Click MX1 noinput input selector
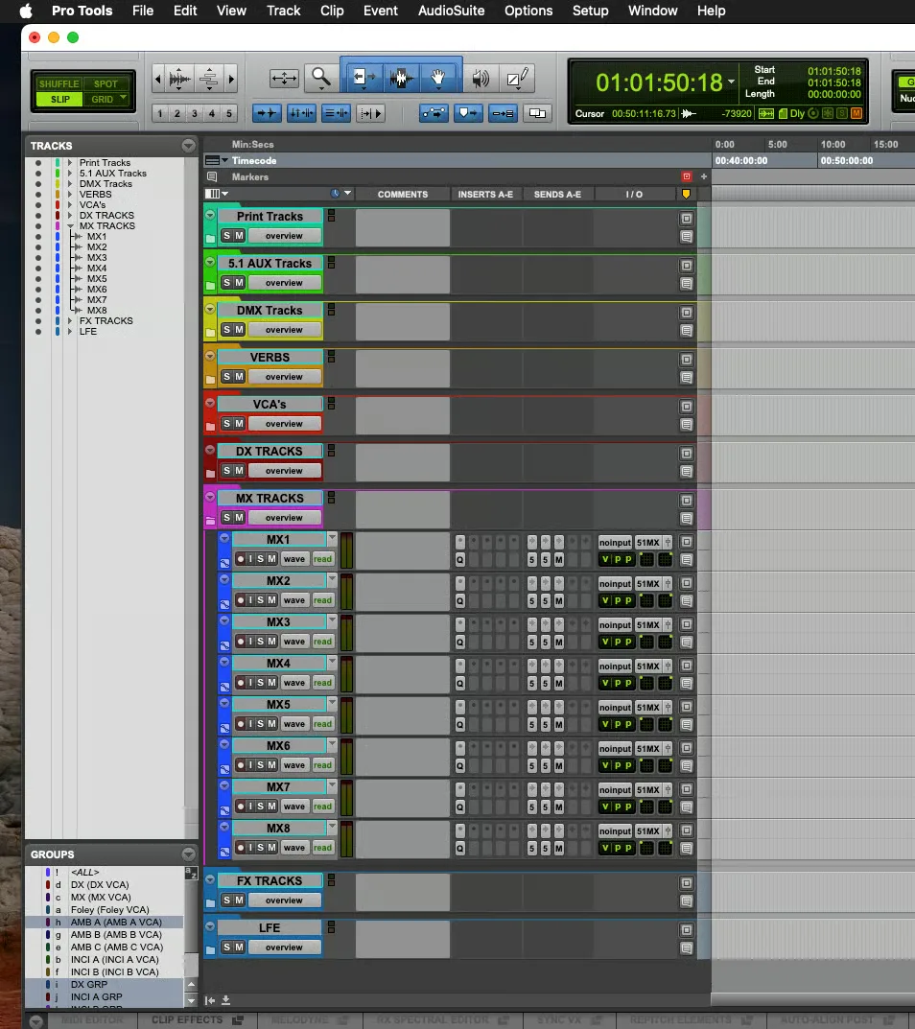 pos(615,543)
